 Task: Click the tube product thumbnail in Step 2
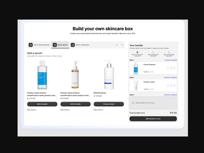point(136,85)
